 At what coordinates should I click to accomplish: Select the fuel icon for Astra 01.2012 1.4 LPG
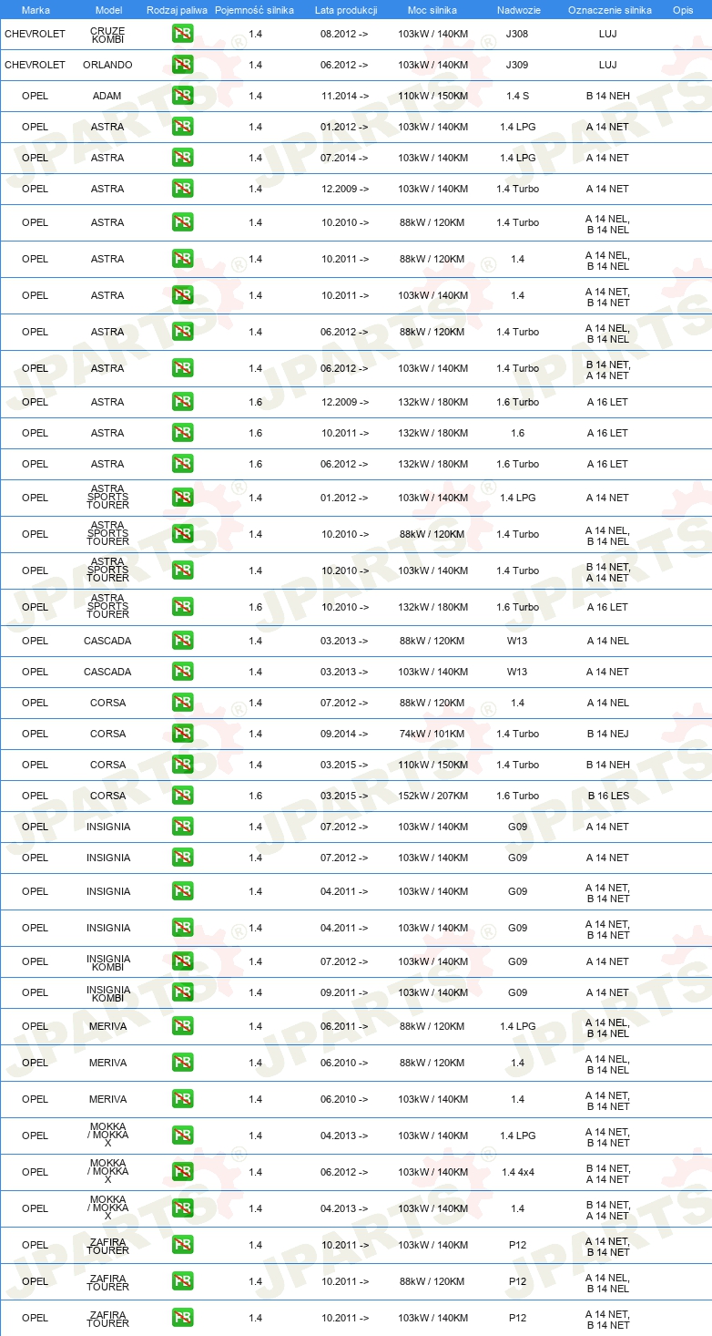(x=182, y=127)
